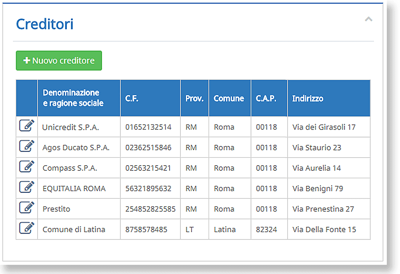The height and width of the screenshot is (274, 400).
Task: Click fiscal code 02563215421
Action: tap(148, 168)
